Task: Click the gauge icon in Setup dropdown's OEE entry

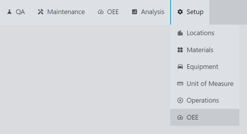Action: point(180,117)
